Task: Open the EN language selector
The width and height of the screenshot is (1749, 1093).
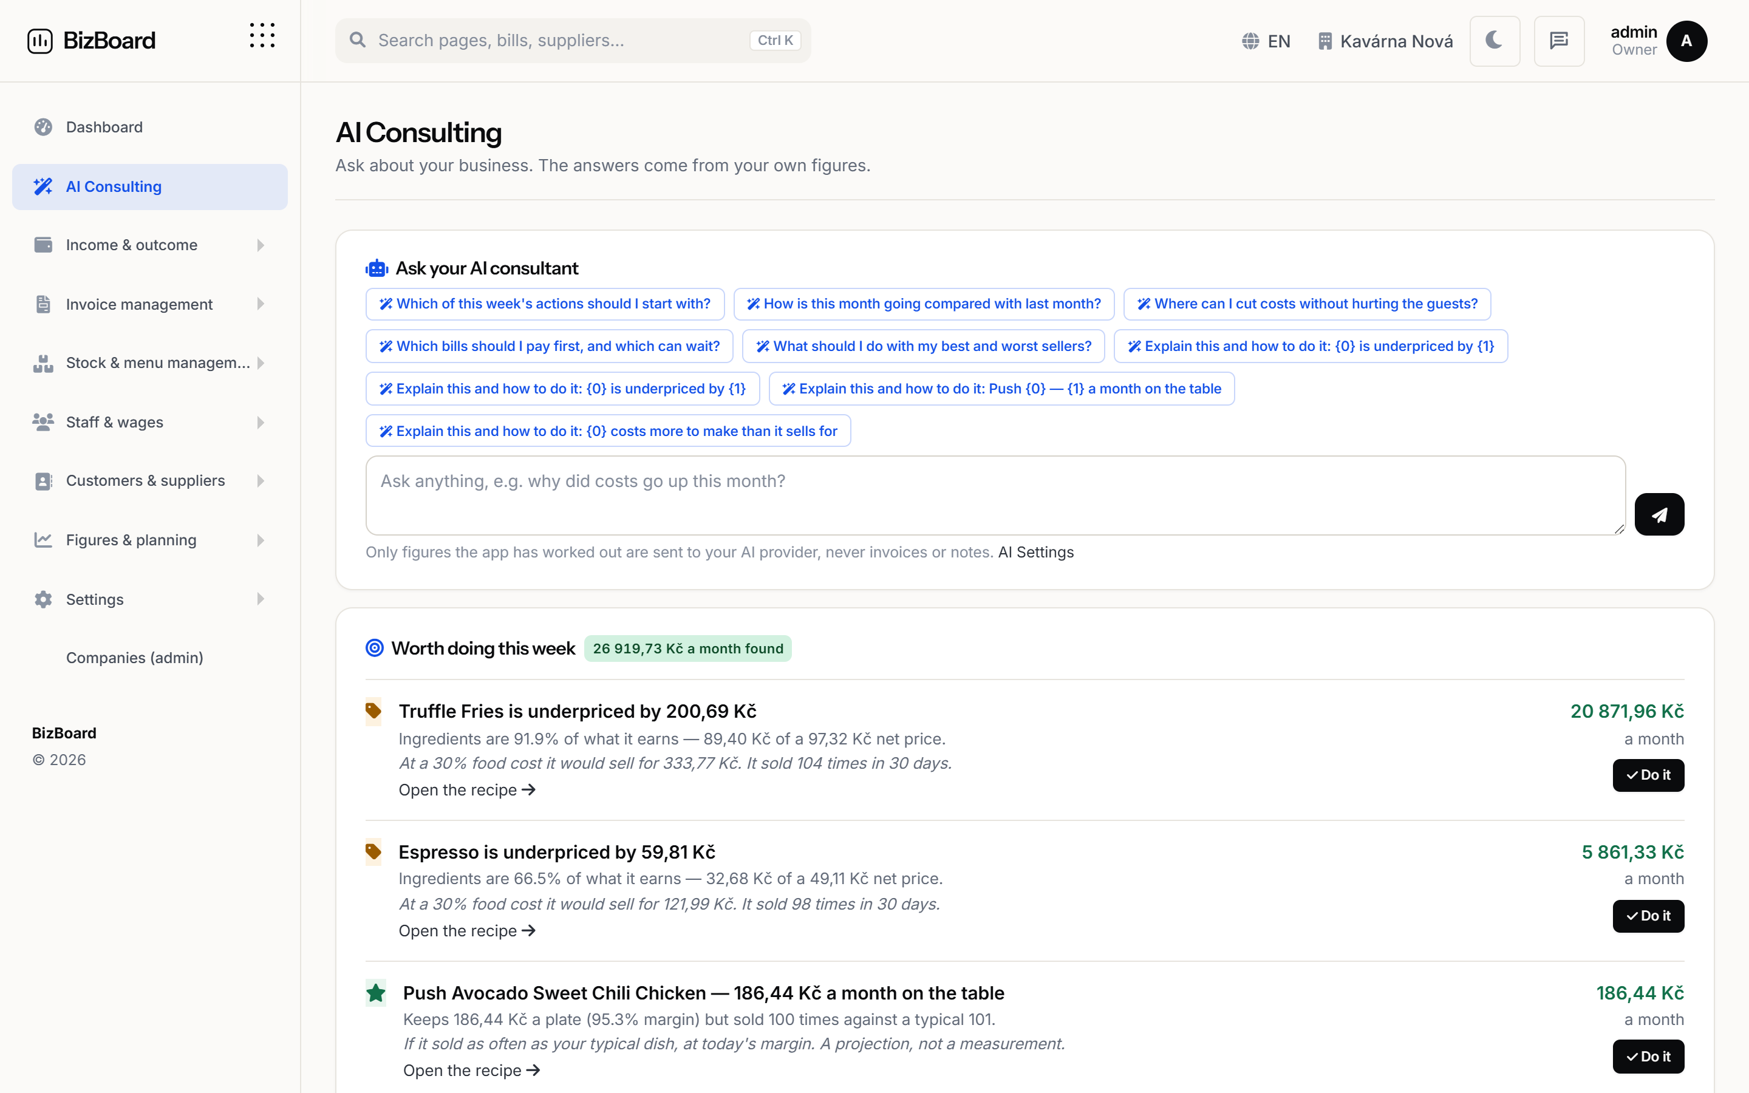Action: (1266, 41)
